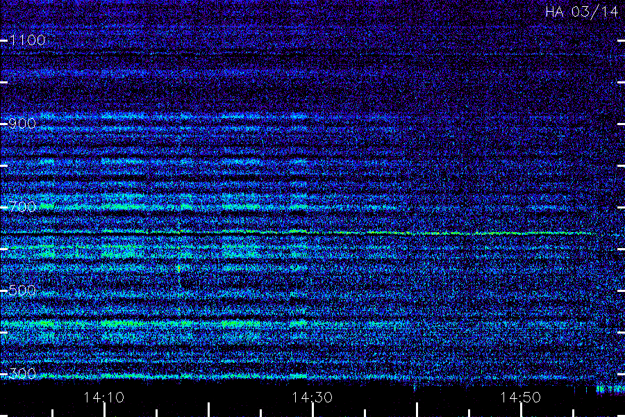Click the time tick mark below 14:30
The image size is (625, 417).
click(312, 410)
